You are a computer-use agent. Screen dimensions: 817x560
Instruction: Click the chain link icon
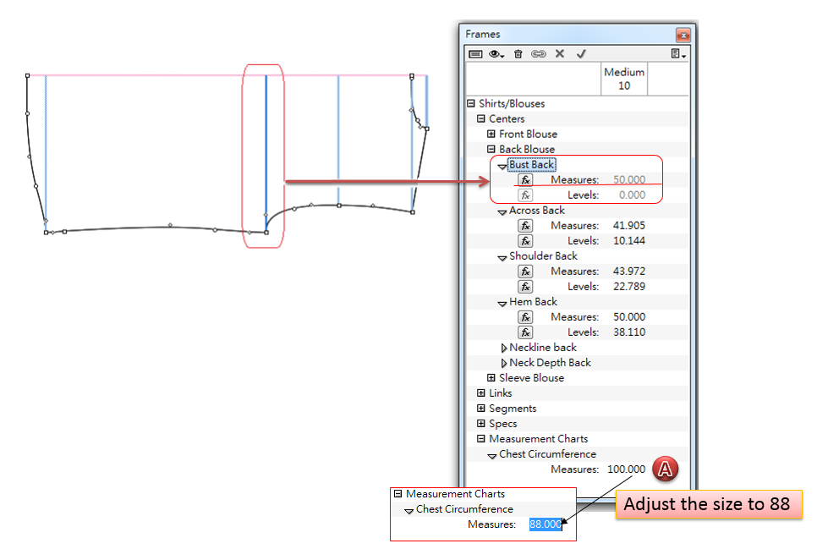(539, 53)
